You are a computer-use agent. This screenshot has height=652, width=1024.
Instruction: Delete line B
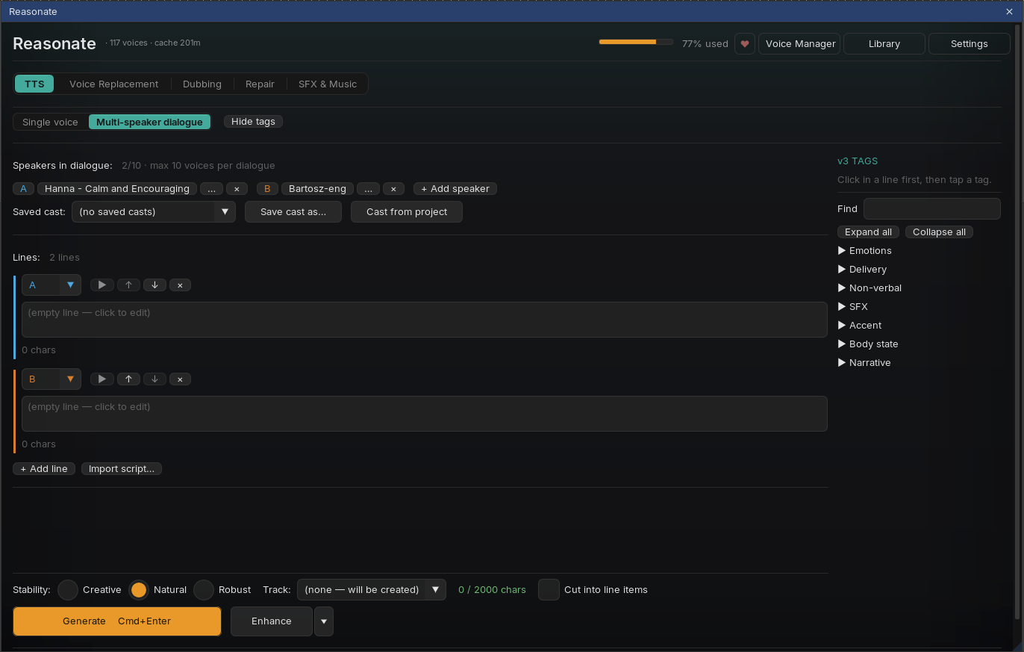click(x=180, y=379)
